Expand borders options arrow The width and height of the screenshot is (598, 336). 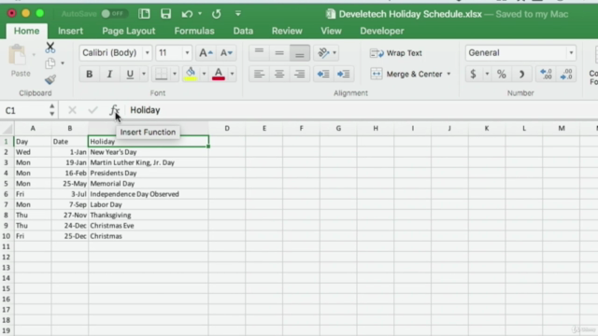175,74
